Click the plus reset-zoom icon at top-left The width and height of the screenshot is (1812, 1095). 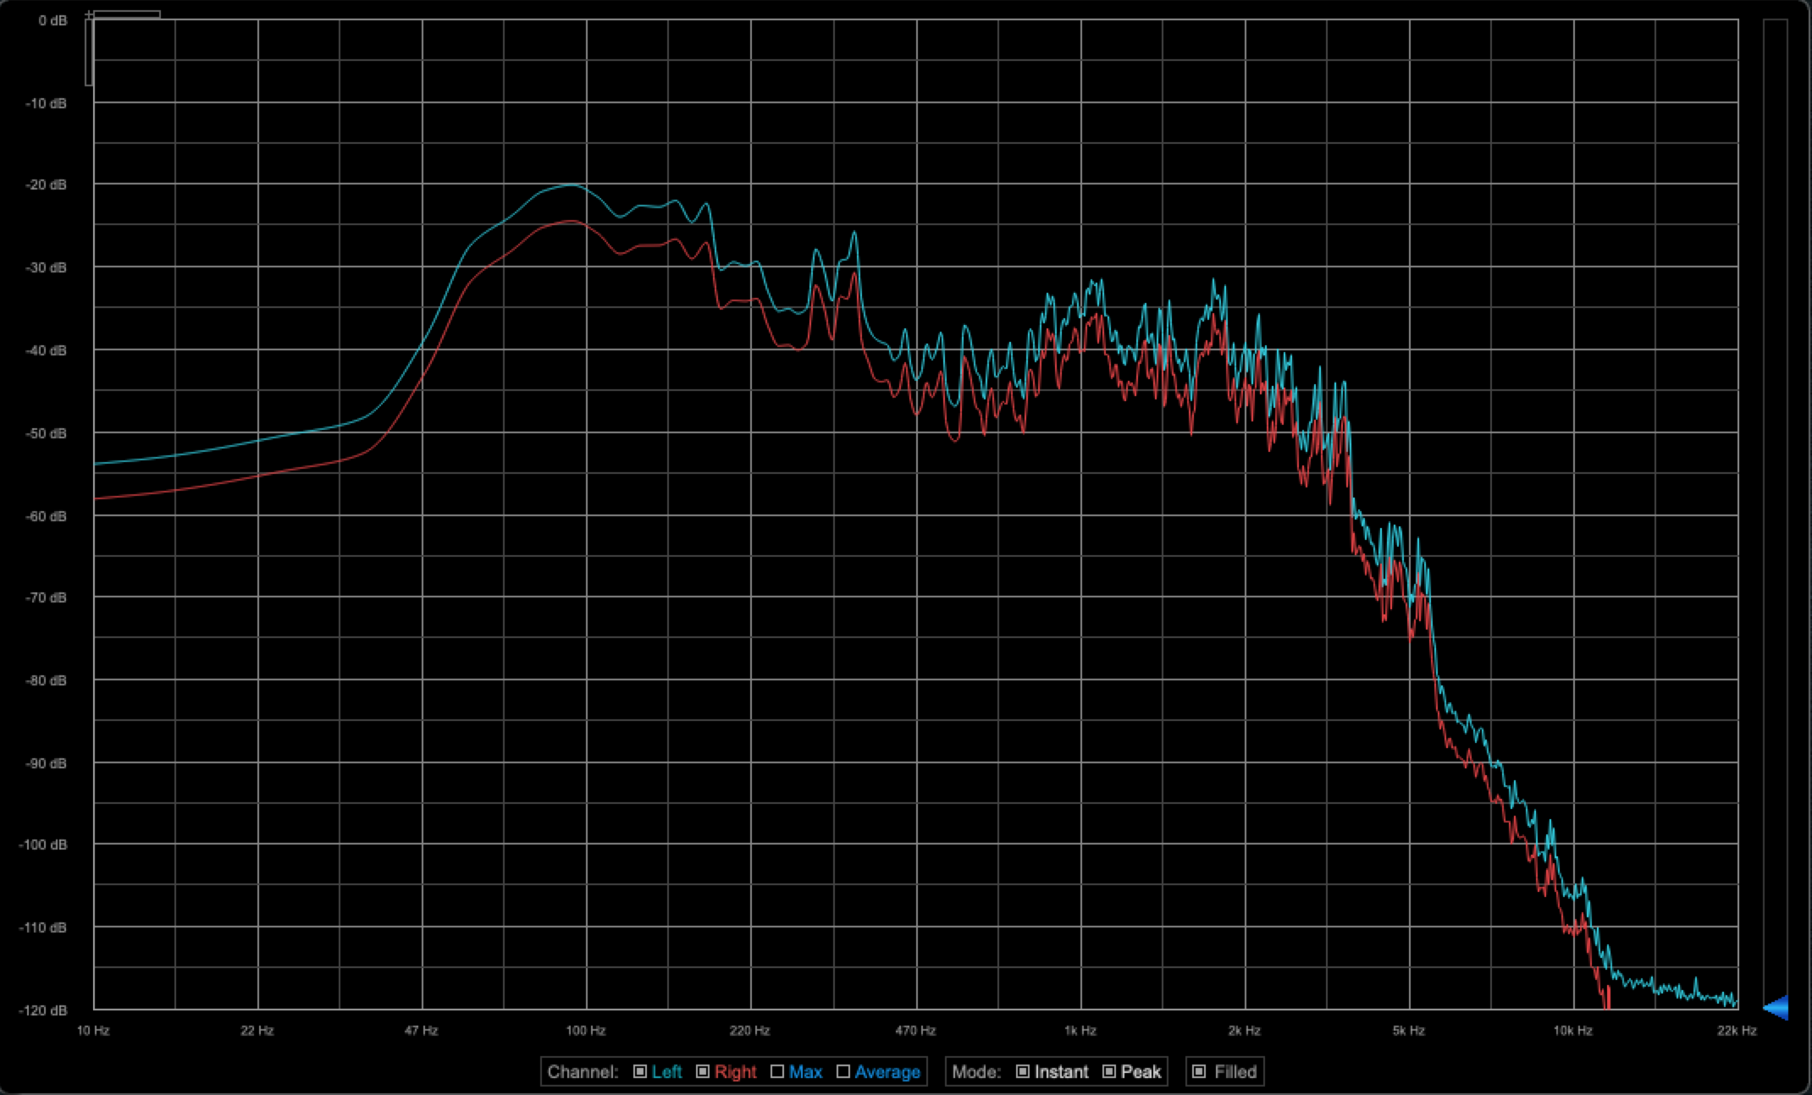point(89,15)
